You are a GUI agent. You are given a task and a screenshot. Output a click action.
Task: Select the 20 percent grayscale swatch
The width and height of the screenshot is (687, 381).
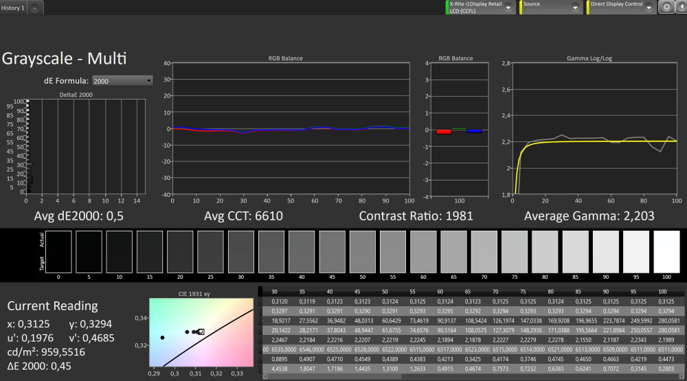pos(180,252)
